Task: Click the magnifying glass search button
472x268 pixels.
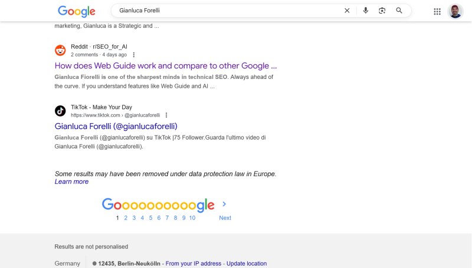Action: [399, 11]
